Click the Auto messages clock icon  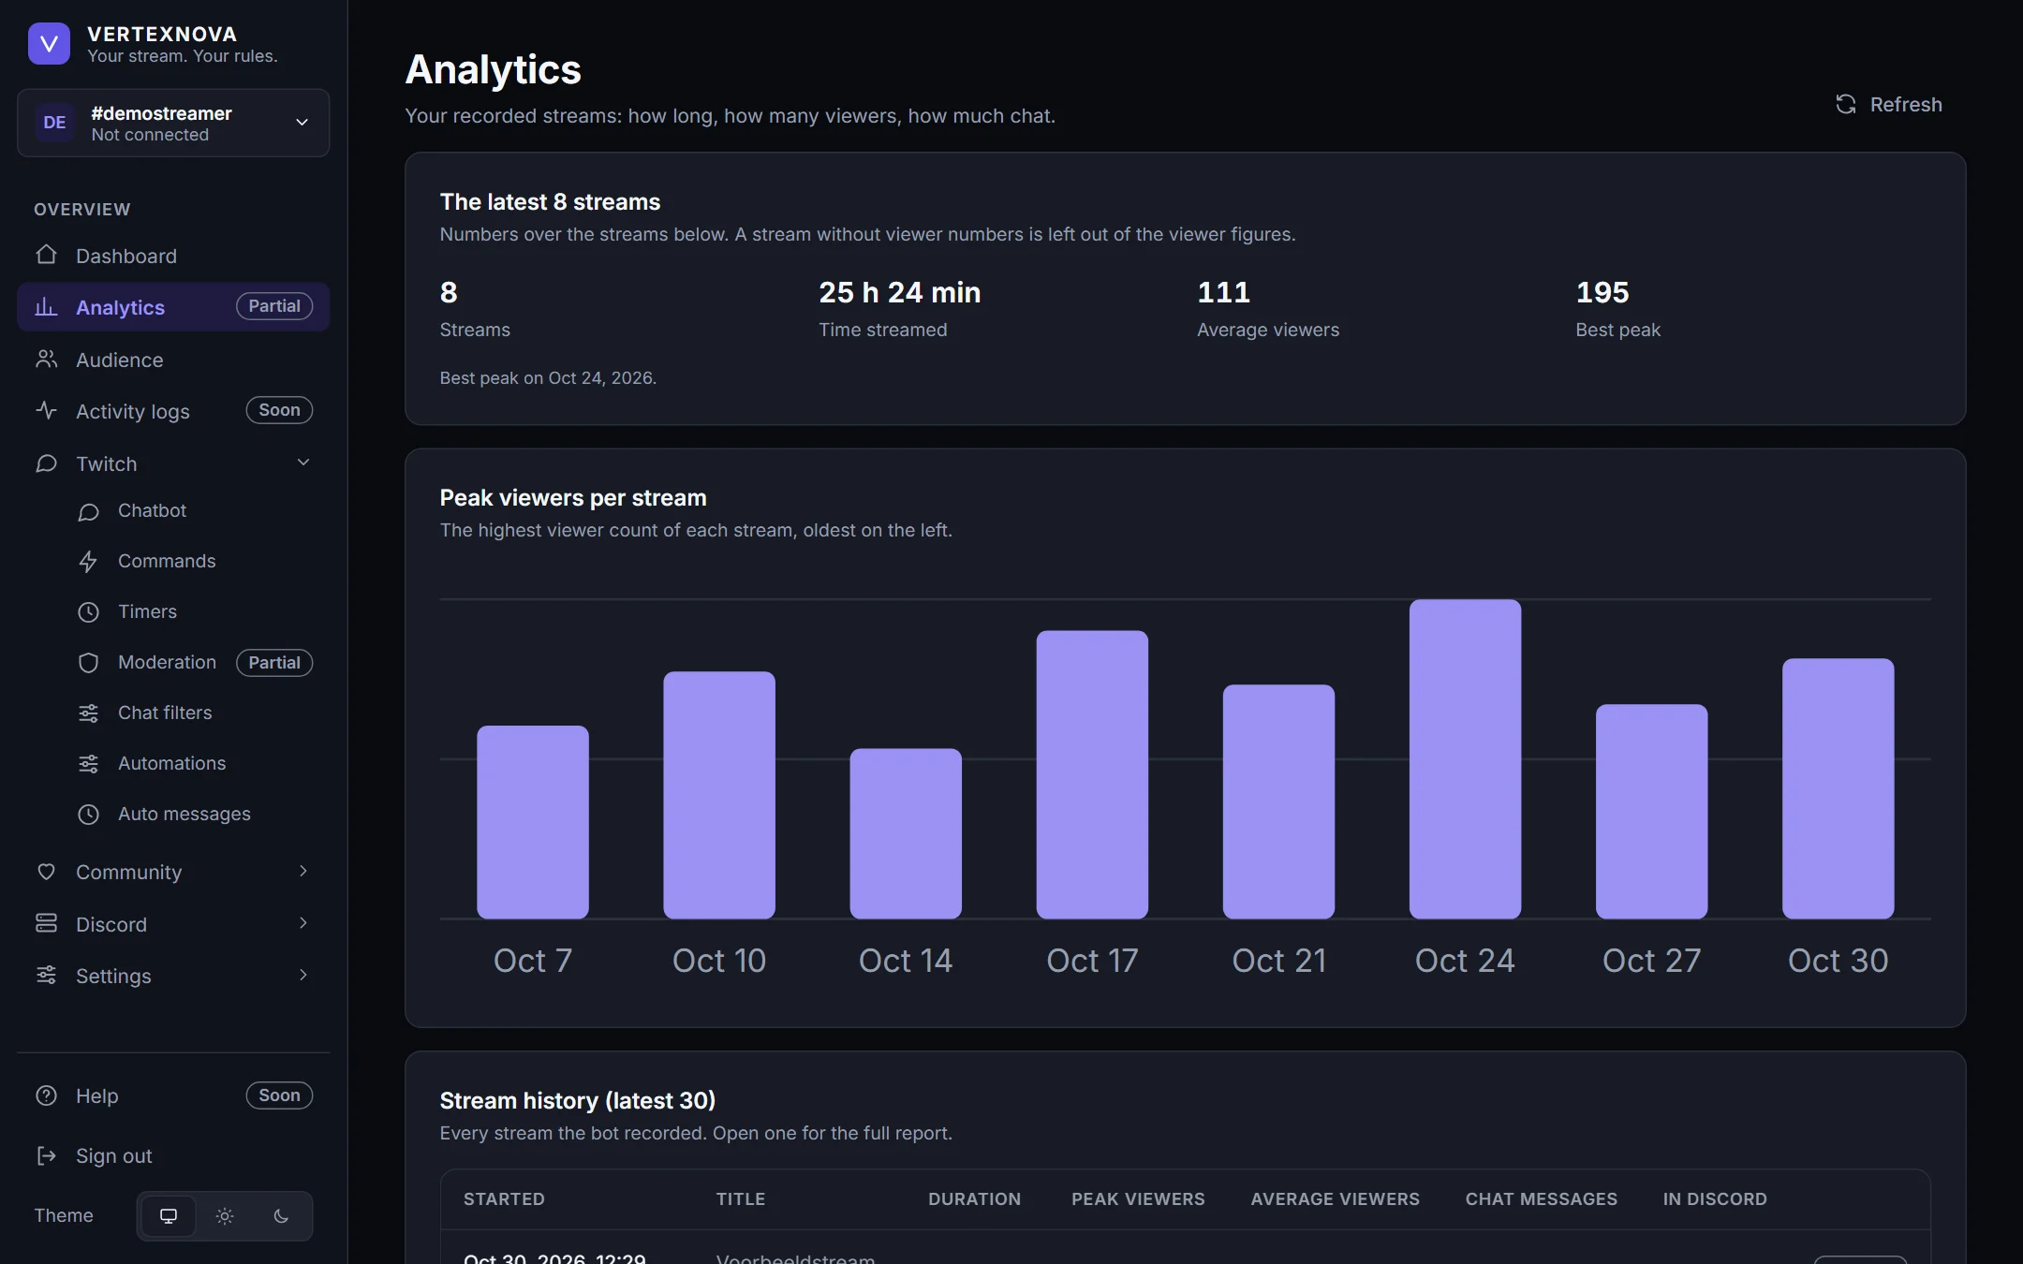click(88, 815)
